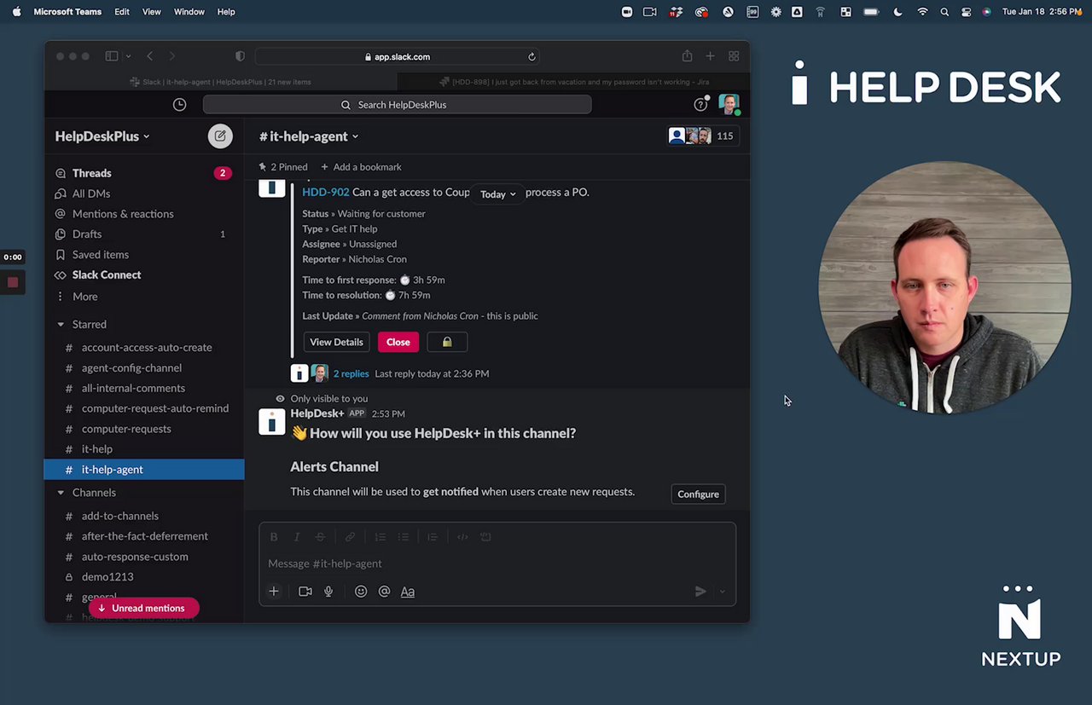
Task: Select the Slack it-help-agent Safari tab
Action: tap(220, 82)
